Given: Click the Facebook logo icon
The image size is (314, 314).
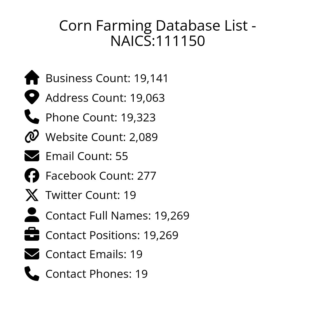Looking at the screenshot, I should pos(32,175).
